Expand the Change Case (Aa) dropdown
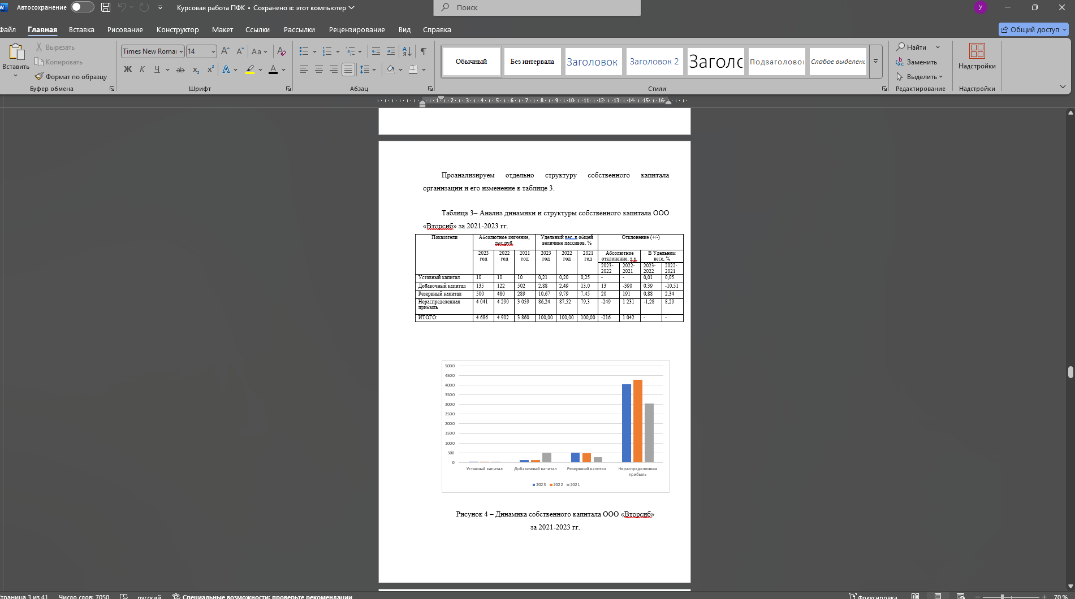The image size is (1075, 599). tap(266, 52)
